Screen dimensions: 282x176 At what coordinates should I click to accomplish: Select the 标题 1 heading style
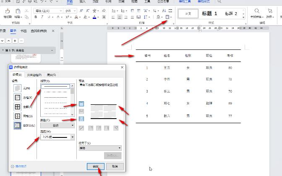point(209,14)
